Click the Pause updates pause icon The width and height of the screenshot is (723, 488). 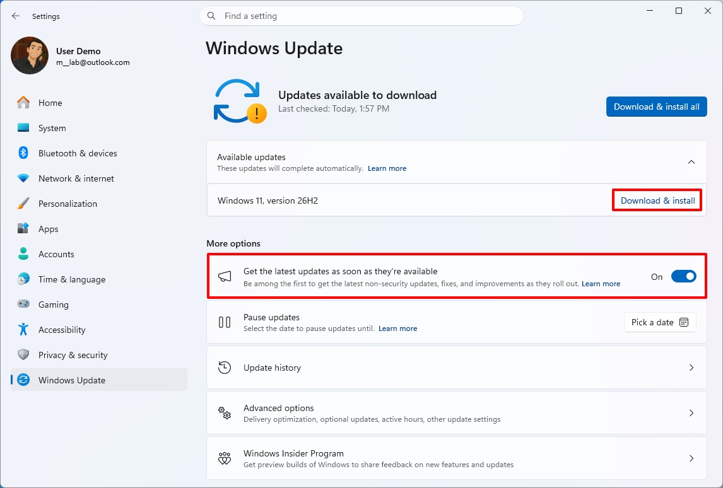225,322
